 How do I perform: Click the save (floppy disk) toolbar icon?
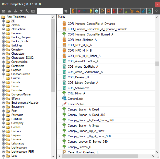point(4,11)
